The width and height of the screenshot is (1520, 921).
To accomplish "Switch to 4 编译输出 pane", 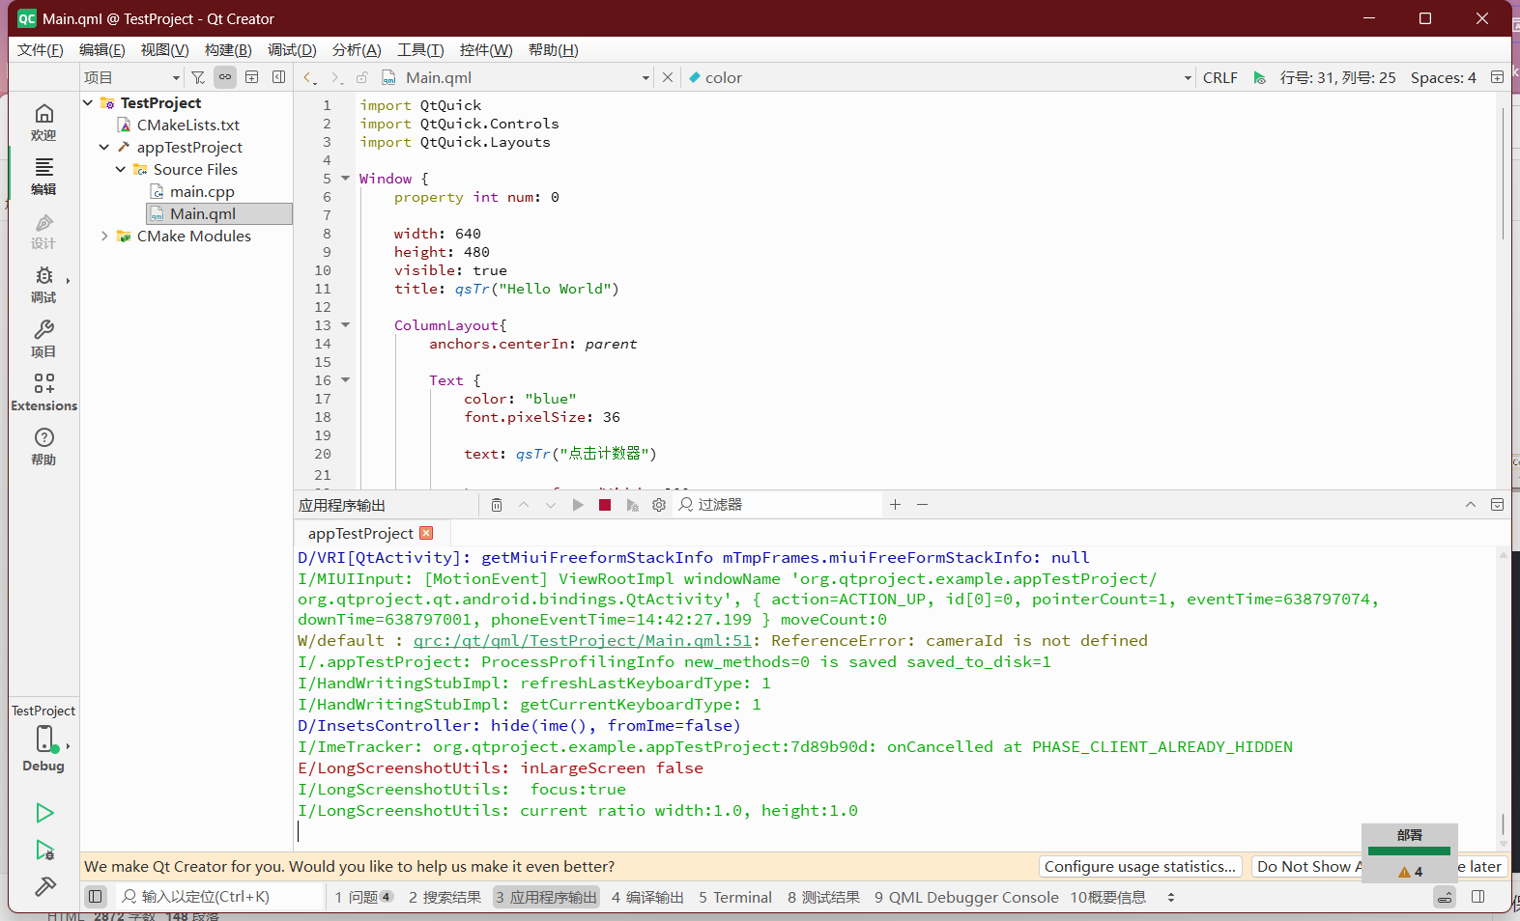I will (647, 897).
